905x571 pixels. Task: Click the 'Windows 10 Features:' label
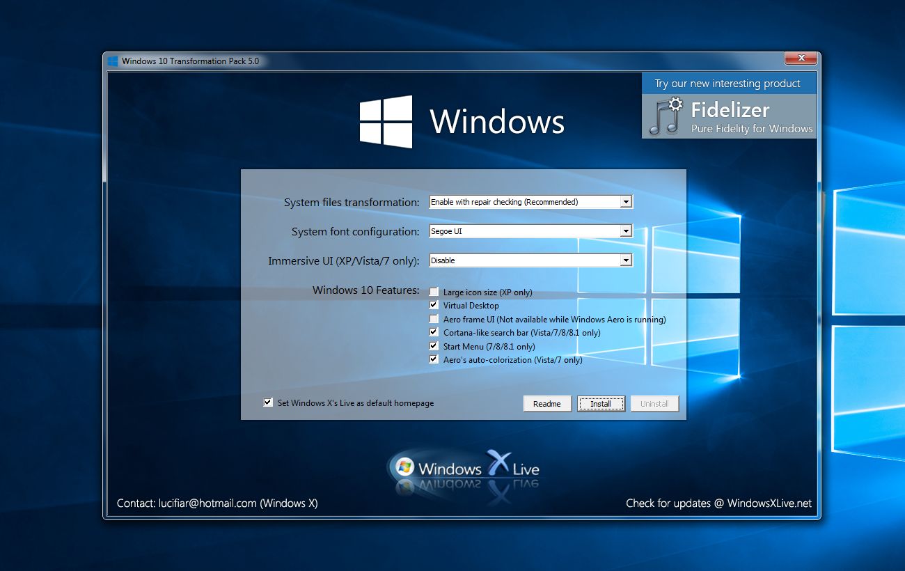pos(366,290)
